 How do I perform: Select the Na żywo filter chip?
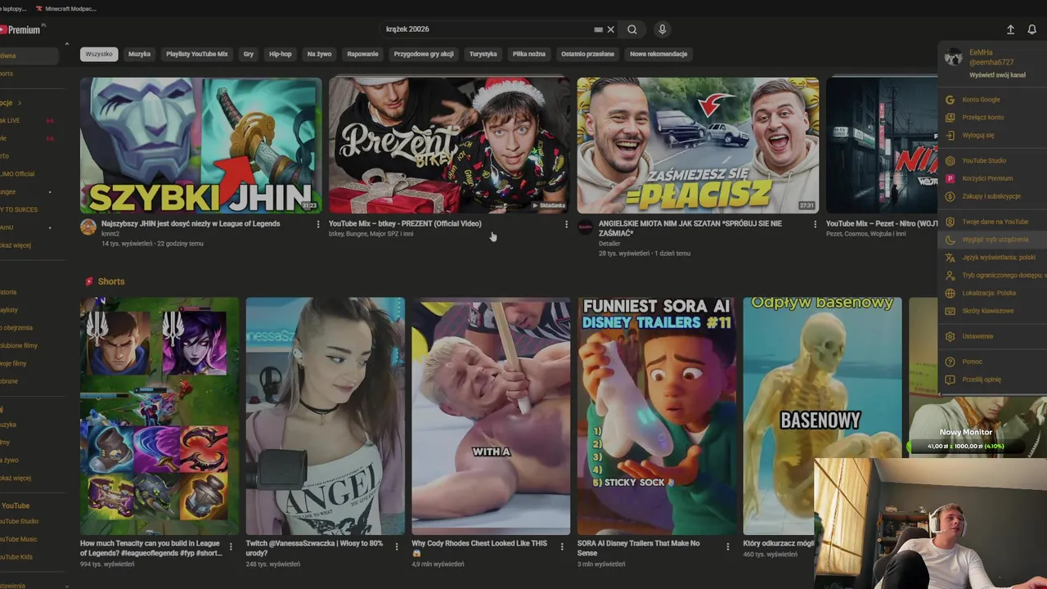pyautogui.click(x=319, y=54)
